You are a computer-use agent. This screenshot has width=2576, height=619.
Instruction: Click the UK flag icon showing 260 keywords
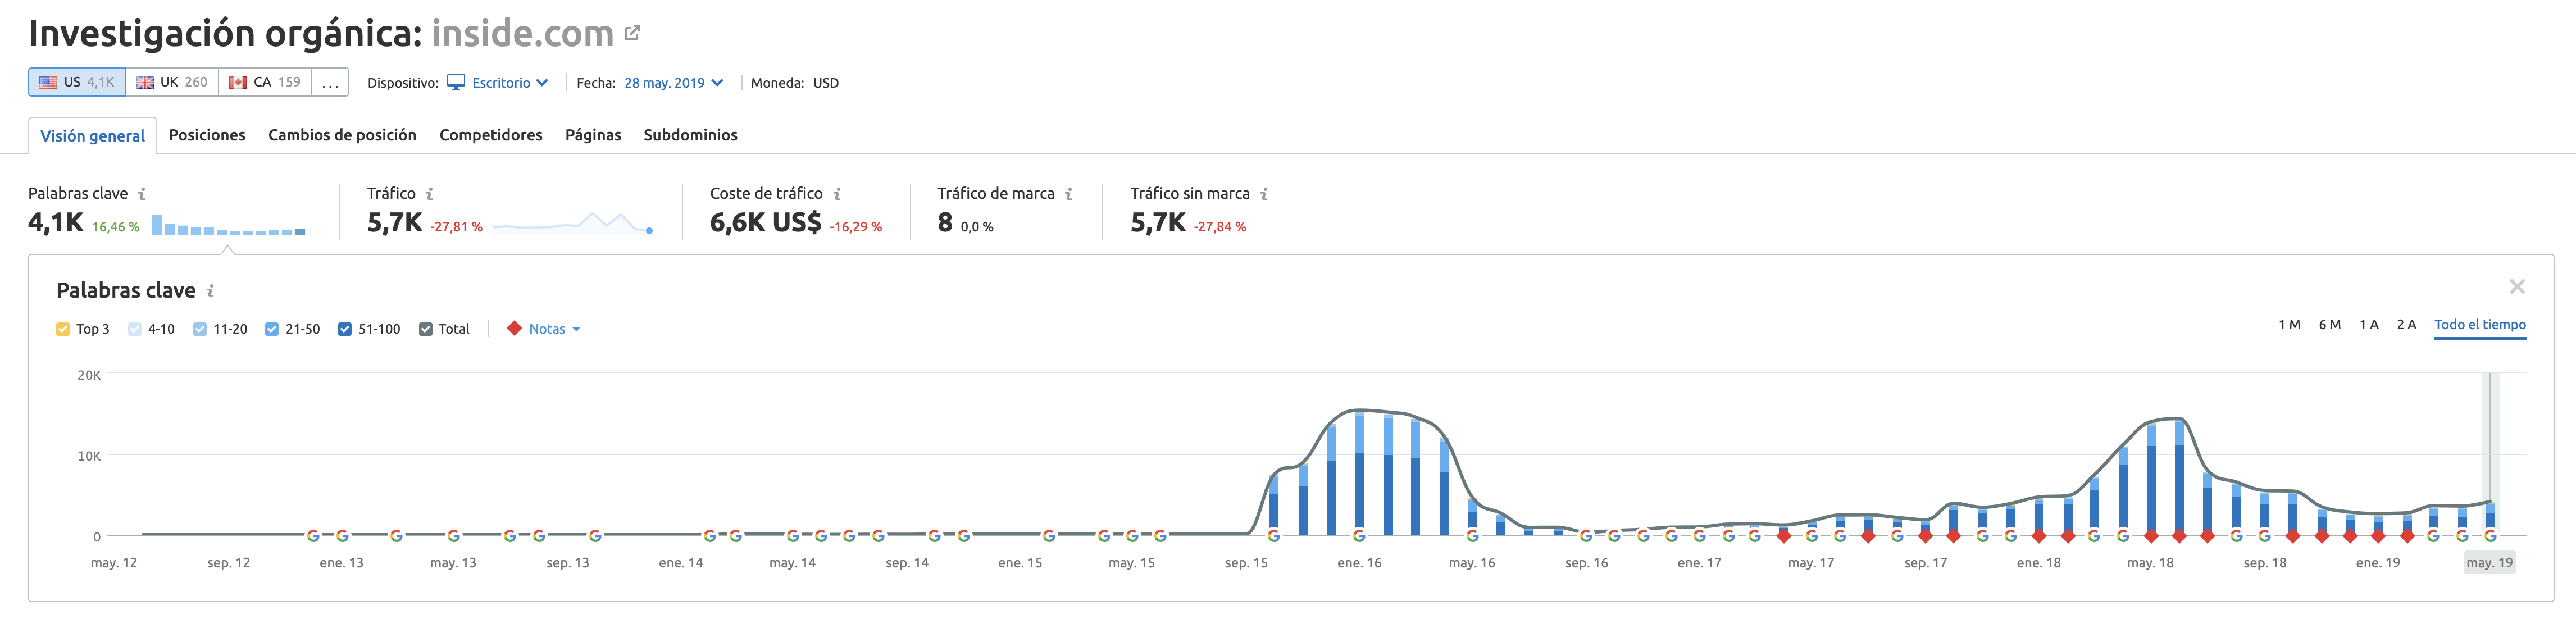pos(146,82)
